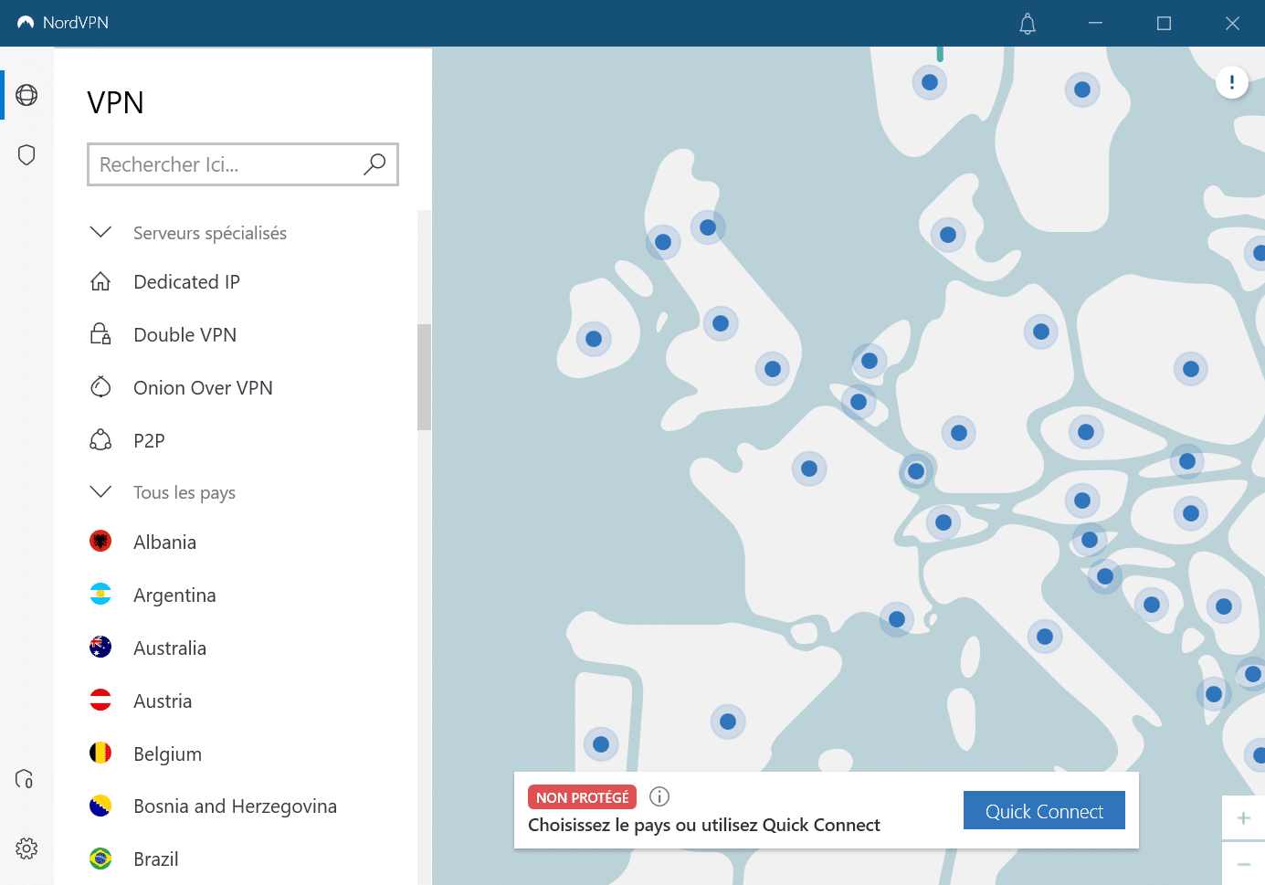Minimize the NordVPN window
Screen dimensions: 1265x885
[1096, 23]
